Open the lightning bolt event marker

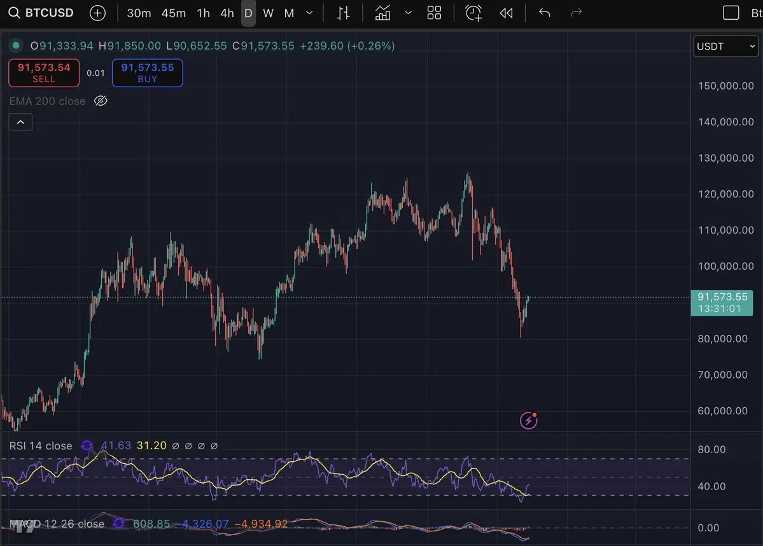[x=528, y=421]
